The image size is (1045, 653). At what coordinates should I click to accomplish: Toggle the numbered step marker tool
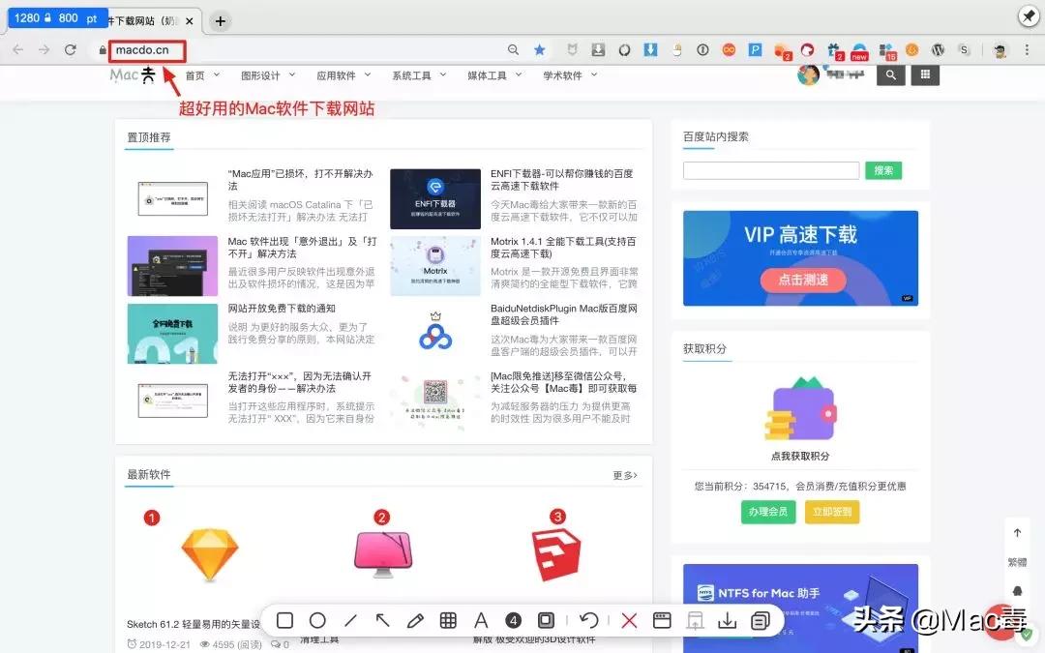click(513, 620)
